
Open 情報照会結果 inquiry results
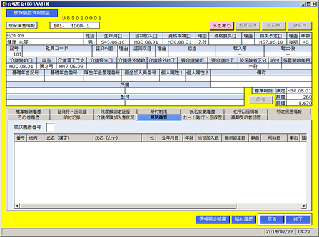pos(213,219)
